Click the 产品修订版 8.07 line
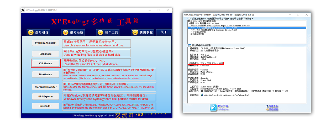Screen dimensions: 336x126 point(197,82)
